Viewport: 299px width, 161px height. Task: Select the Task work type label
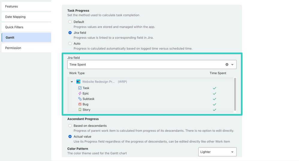pos(86,88)
